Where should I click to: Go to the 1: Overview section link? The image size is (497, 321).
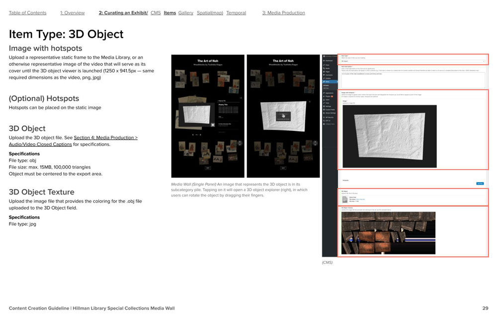(72, 13)
